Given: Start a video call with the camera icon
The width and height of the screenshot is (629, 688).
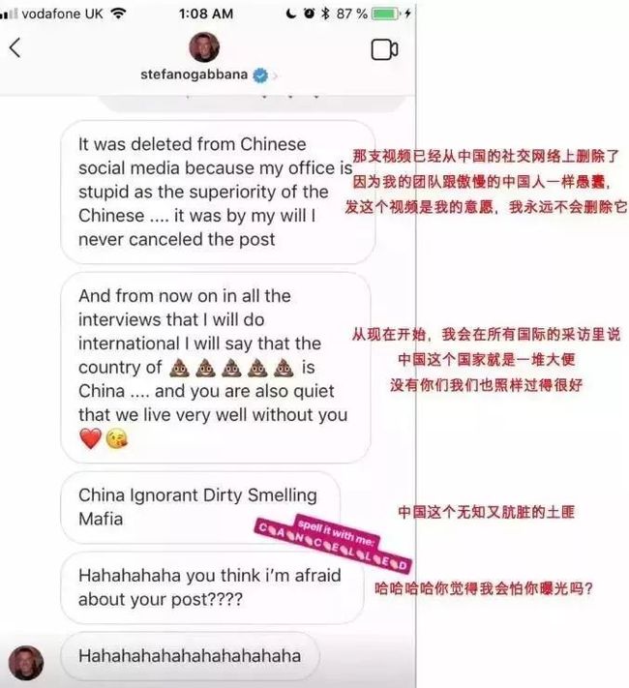Looking at the screenshot, I should pyautogui.click(x=384, y=49).
